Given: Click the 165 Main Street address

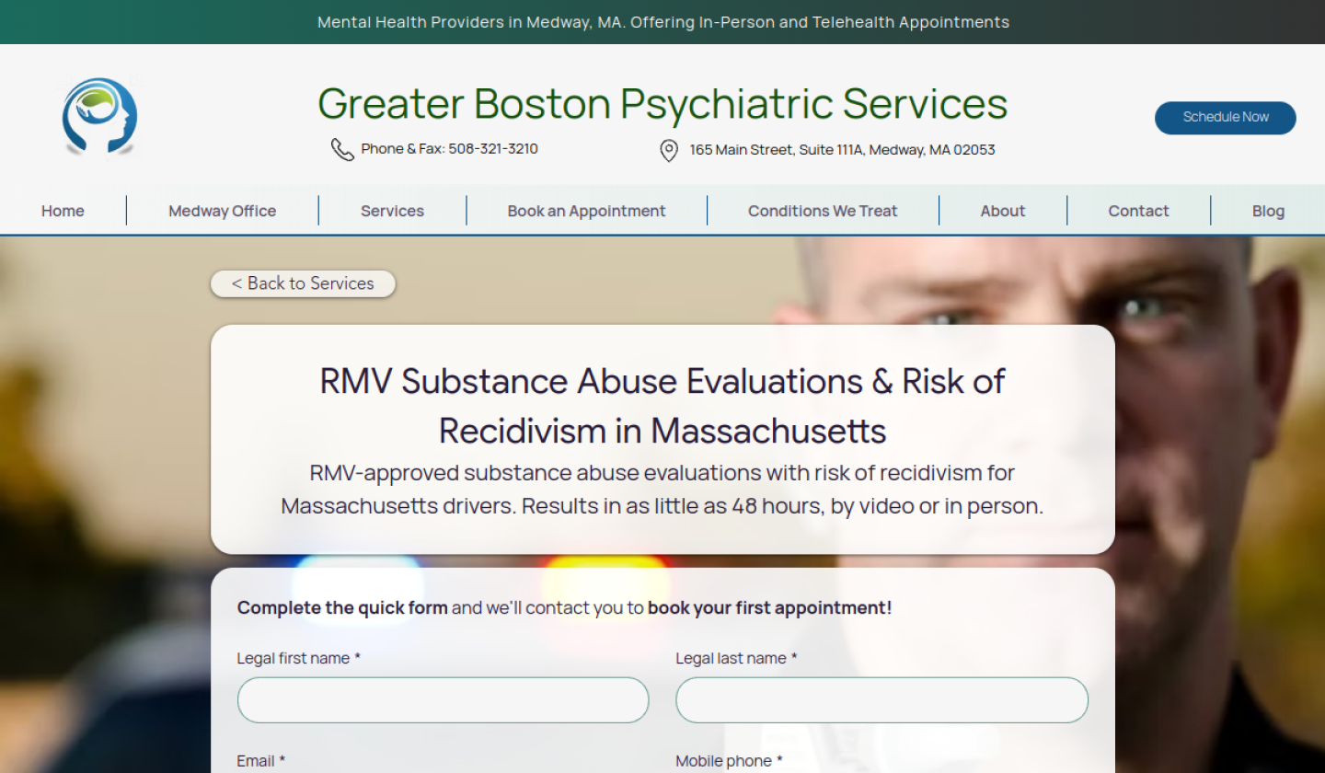Looking at the screenshot, I should click(843, 150).
